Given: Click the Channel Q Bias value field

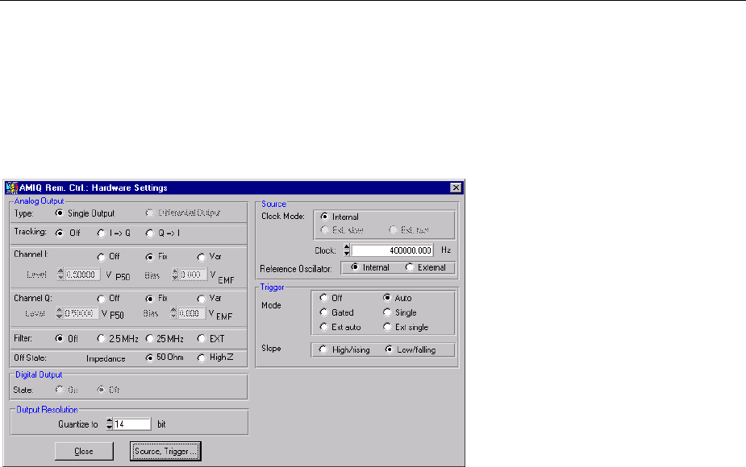Looking at the screenshot, I should 191,313.
